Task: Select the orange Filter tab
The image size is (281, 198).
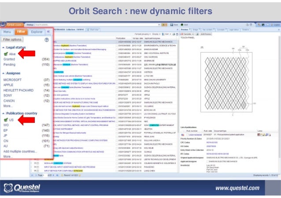Action: (x=21, y=32)
